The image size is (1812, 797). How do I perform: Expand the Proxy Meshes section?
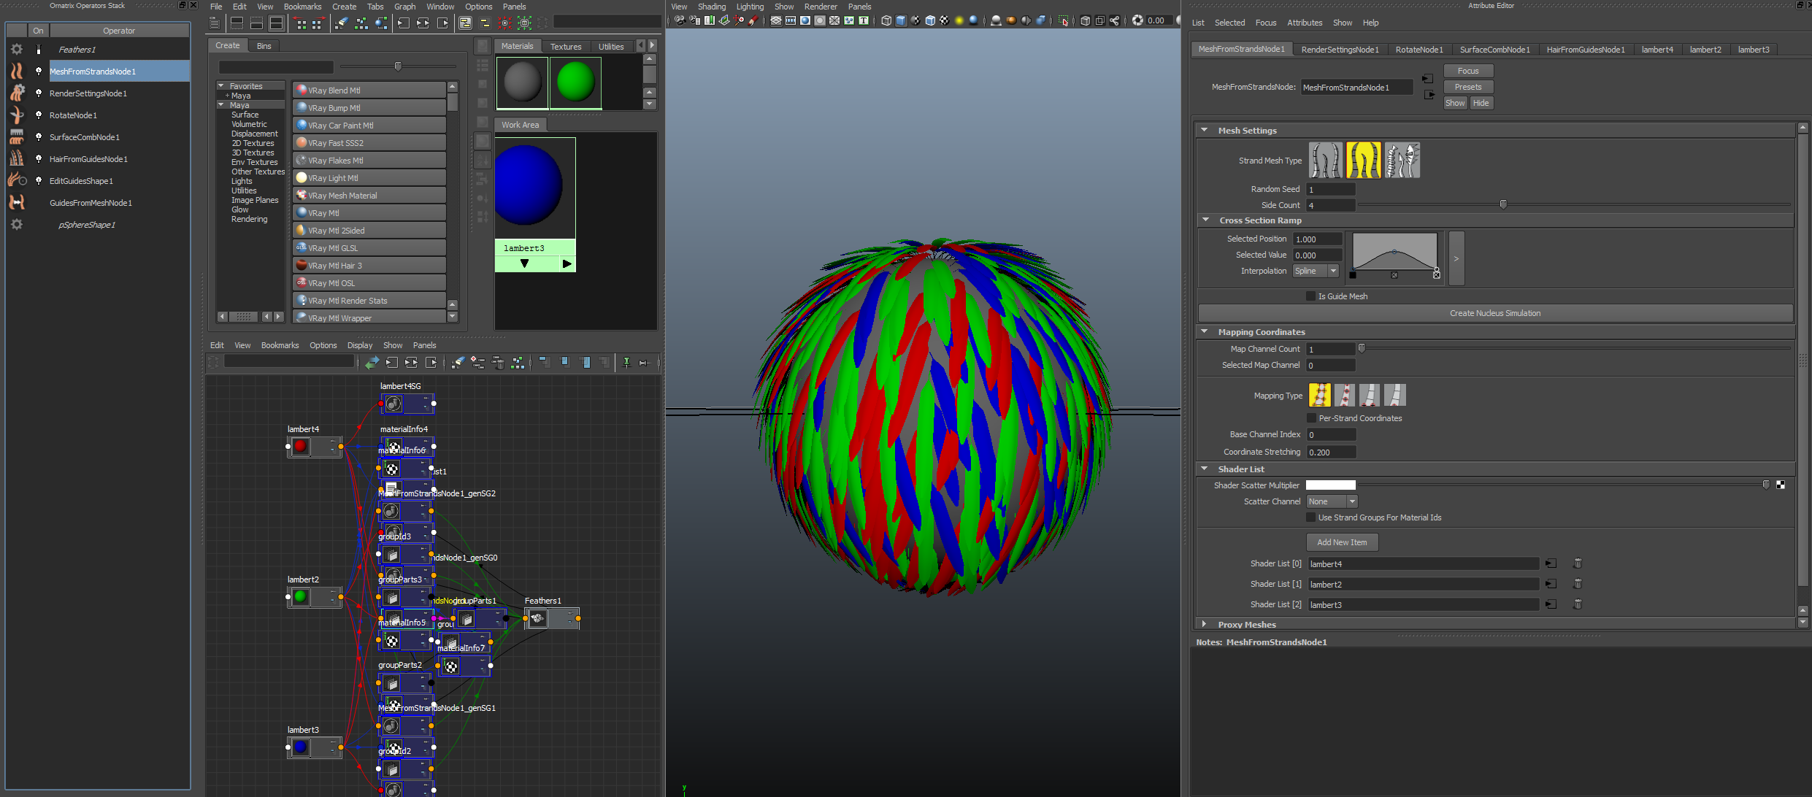[1205, 624]
